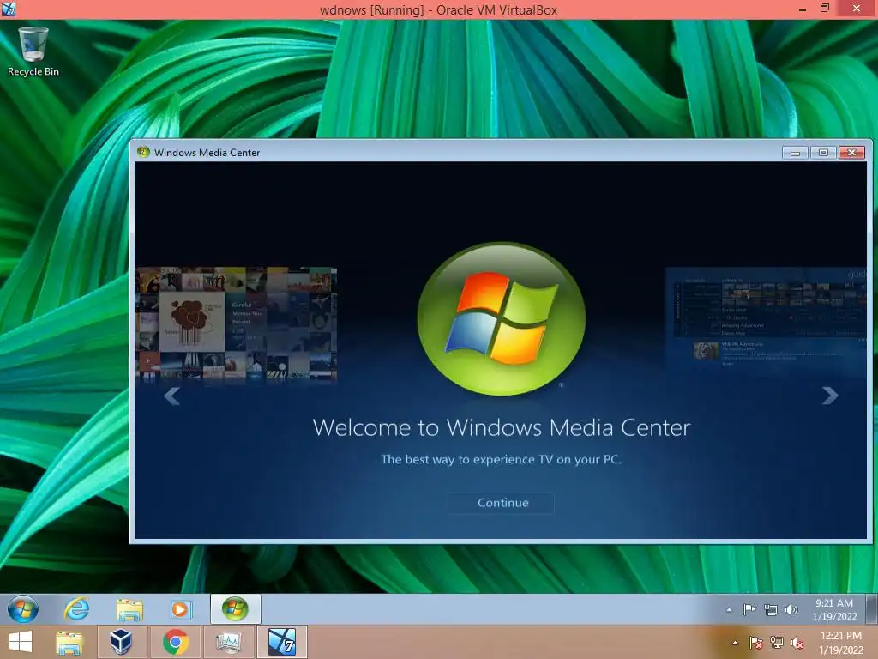The height and width of the screenshot is (659, 878).
Task: Close the Windows Media Center window
Action: (851, 153)
